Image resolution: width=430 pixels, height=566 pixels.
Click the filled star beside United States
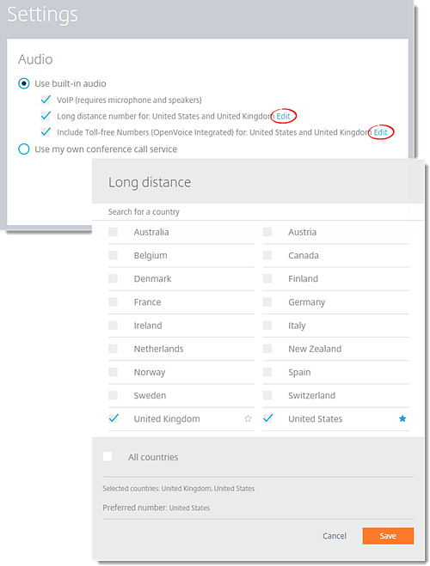pyautogui.click(x=402, y=419)
